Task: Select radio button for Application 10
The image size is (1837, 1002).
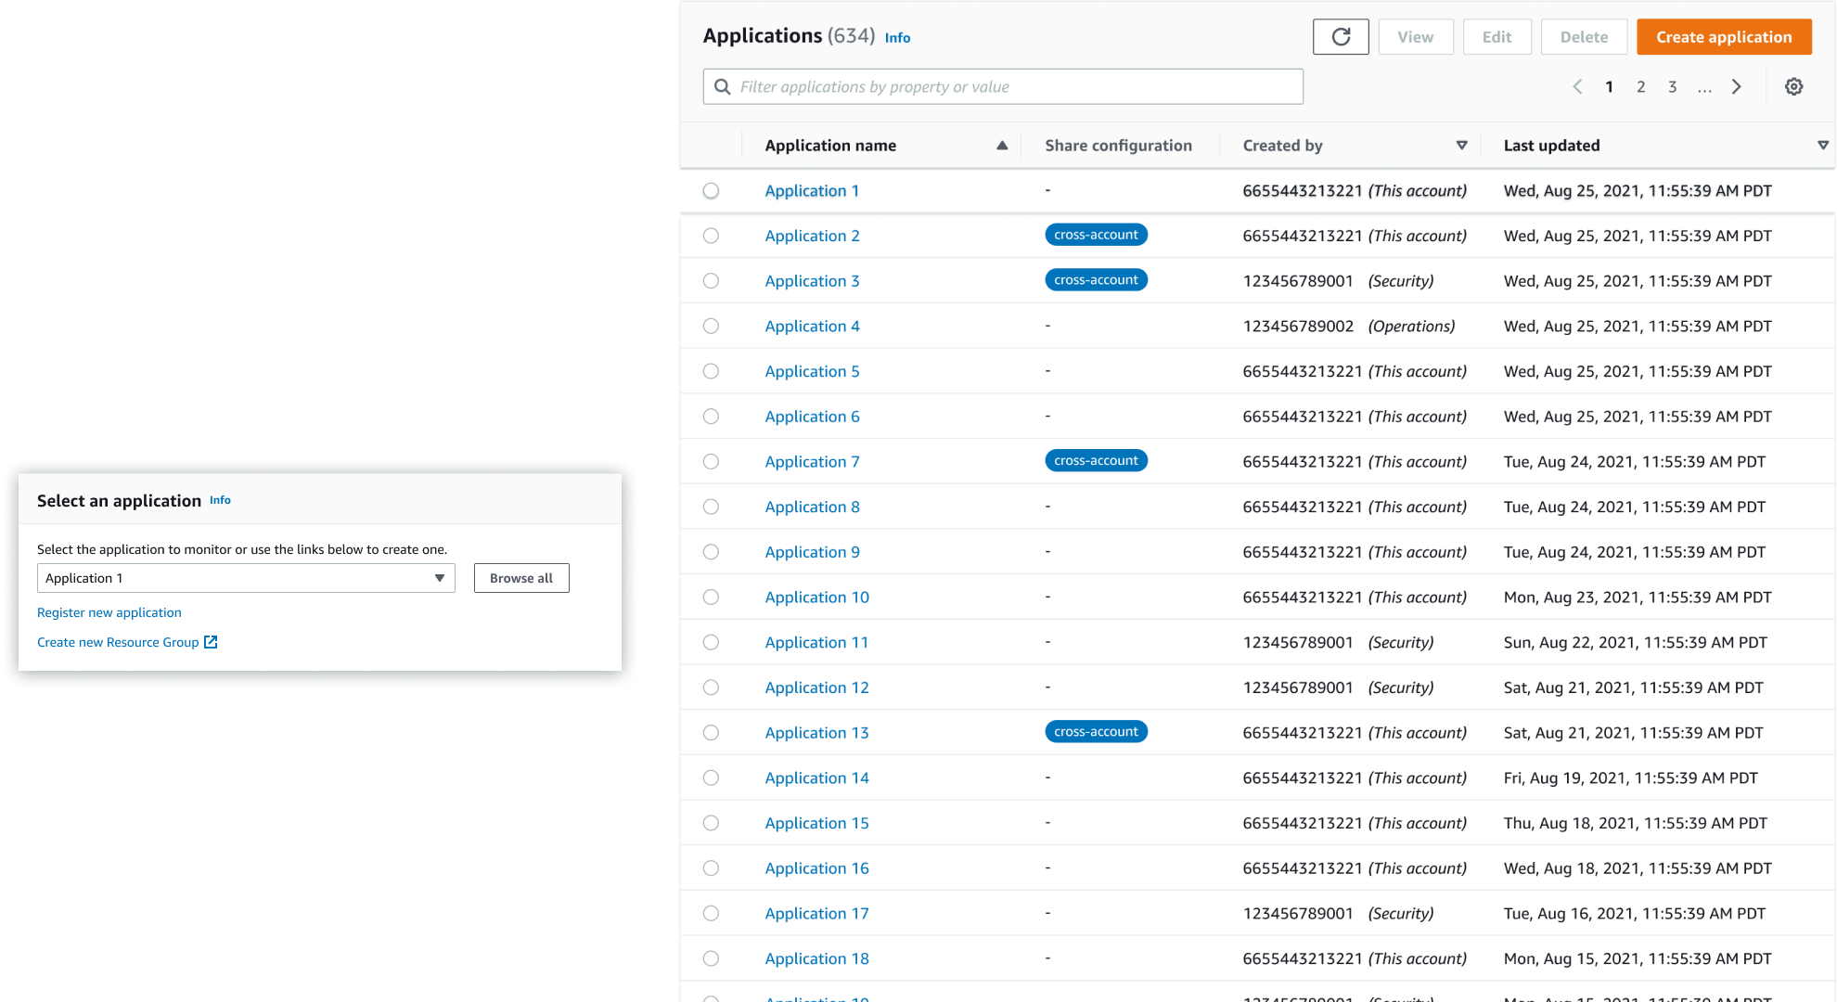Action: tap(711, 597)
